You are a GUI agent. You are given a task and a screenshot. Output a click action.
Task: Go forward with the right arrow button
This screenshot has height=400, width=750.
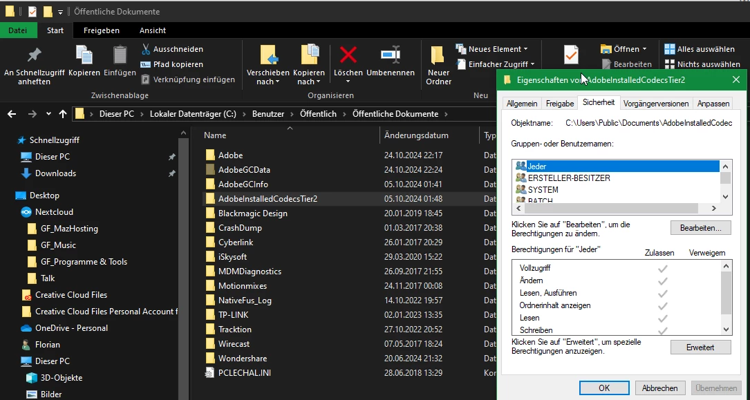(x=32, y=114)
